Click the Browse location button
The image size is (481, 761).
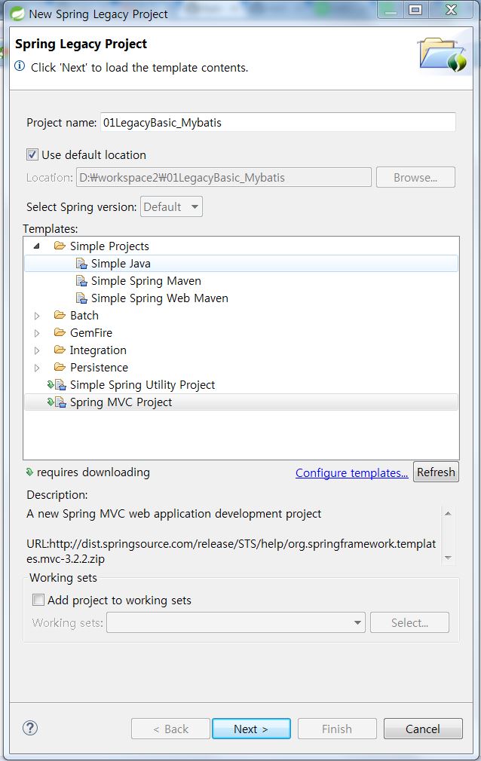pos(415,177)
